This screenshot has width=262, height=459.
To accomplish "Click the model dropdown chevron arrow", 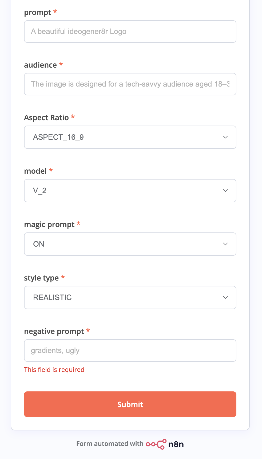I will [x=225, y=191].
